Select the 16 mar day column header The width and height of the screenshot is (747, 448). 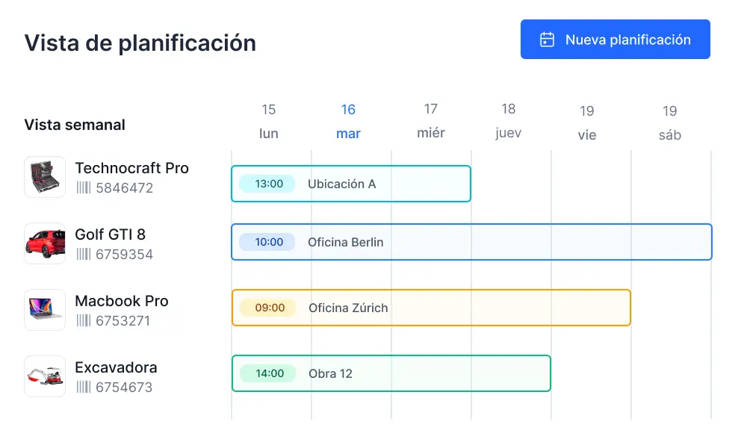(348, 122)
